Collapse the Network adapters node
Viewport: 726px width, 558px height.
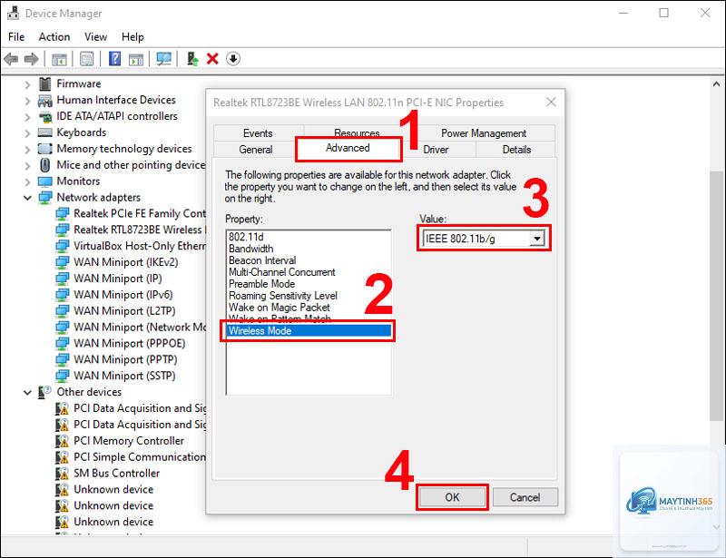pyautogui.click(x=27, y=198)
